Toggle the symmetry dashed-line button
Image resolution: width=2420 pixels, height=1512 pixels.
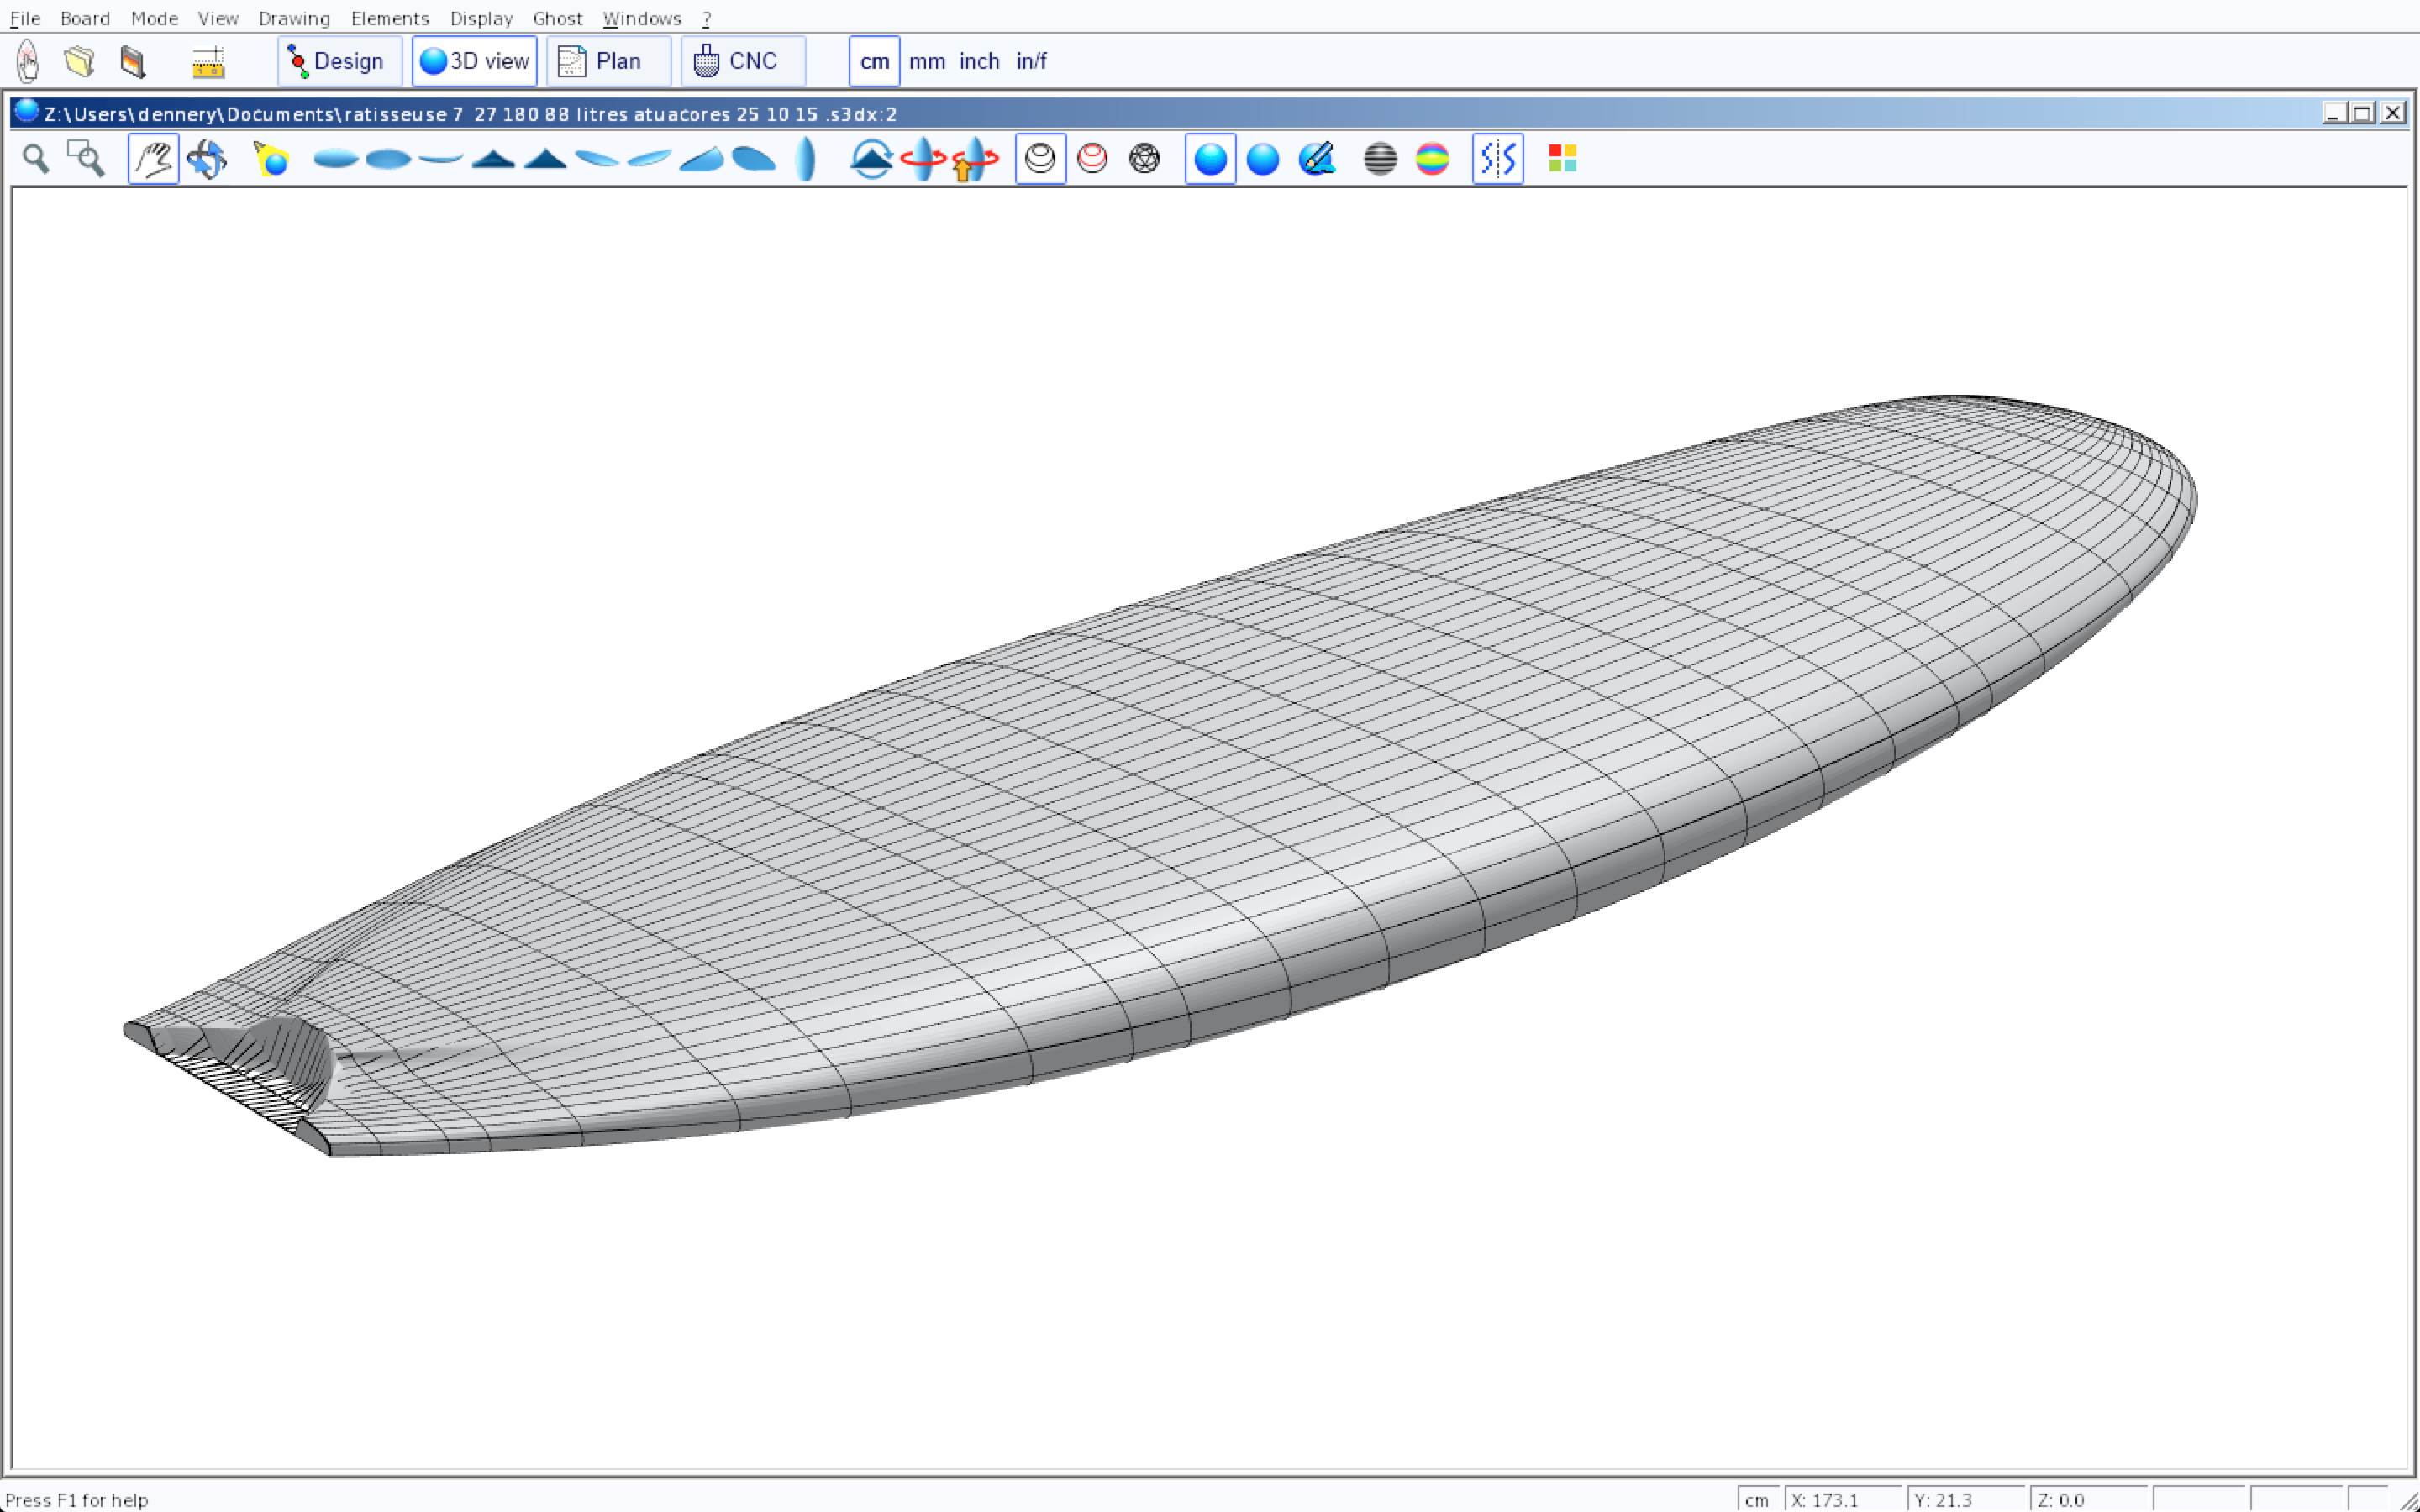pyautogui.click(x=1497, y=159)
